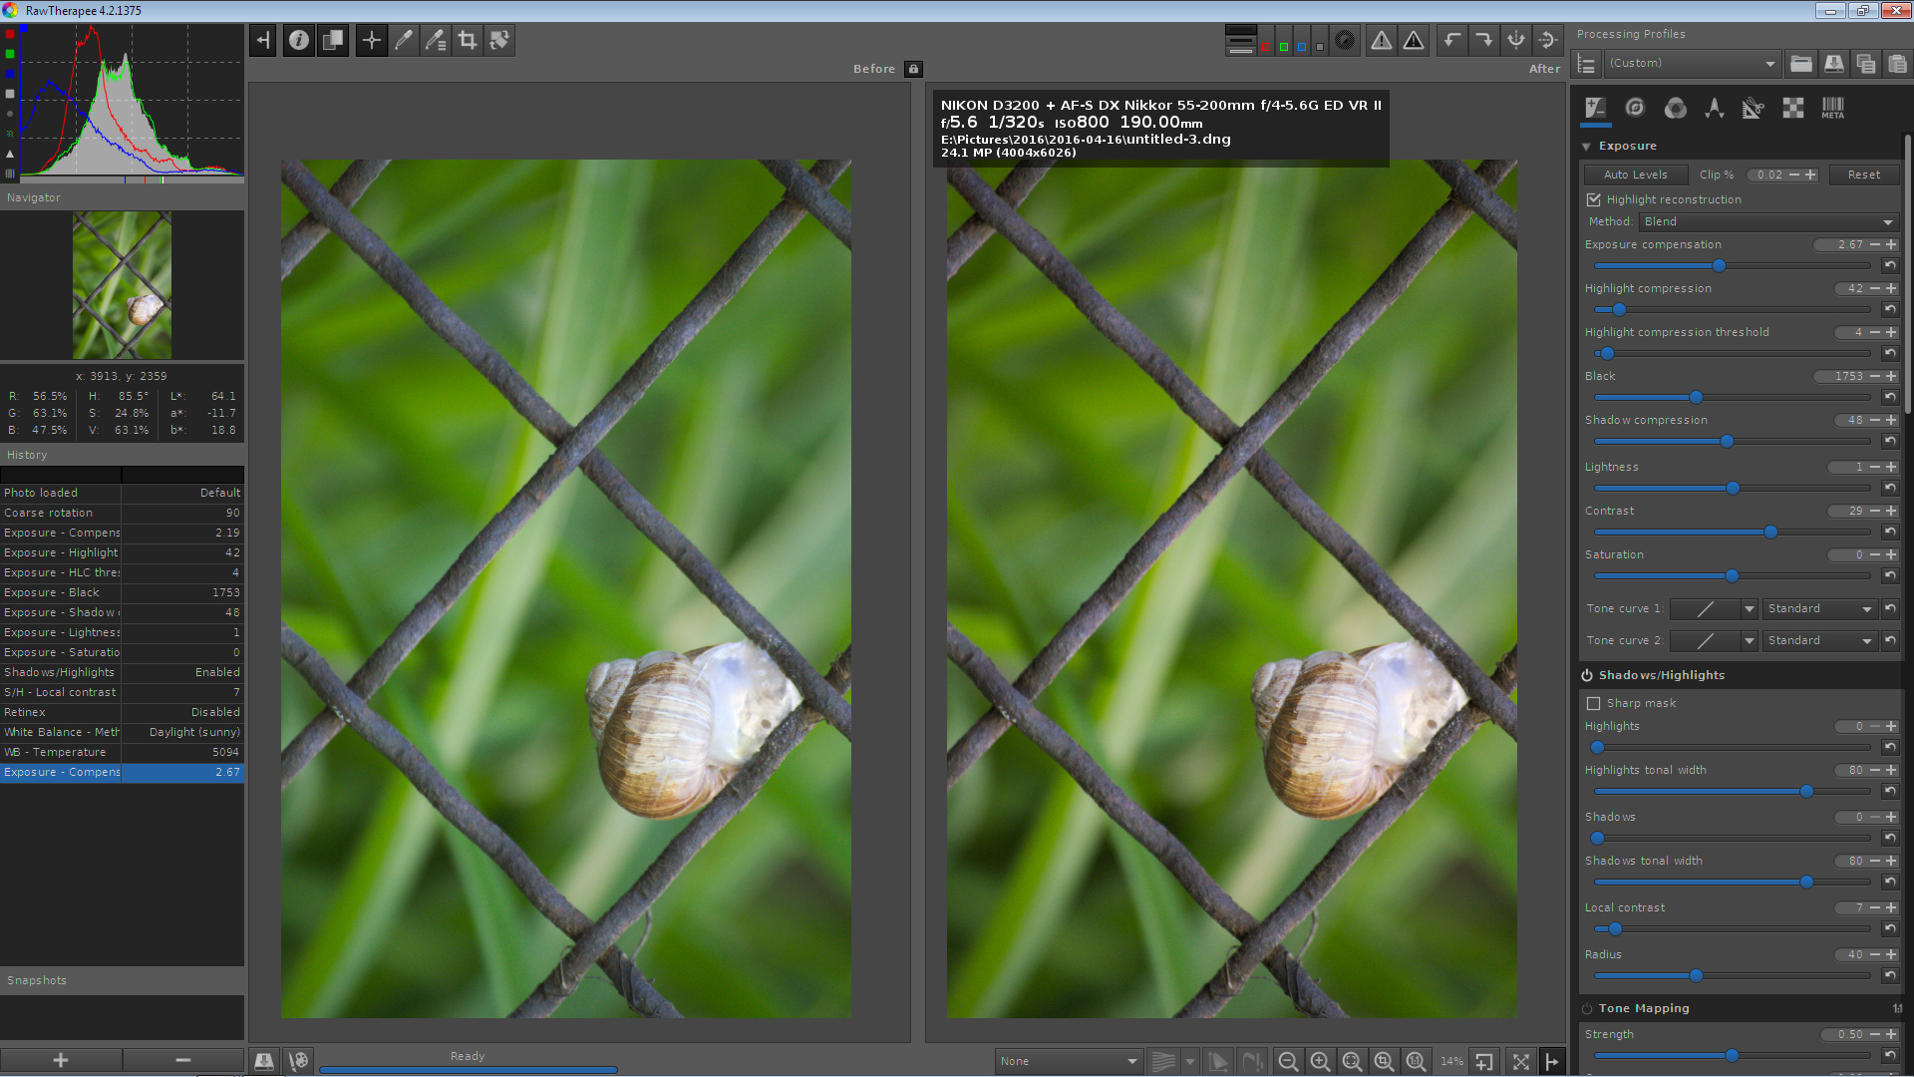Select the white balance picker tool
Viewport: 1914px width, 1077px height.
[404, 41]
